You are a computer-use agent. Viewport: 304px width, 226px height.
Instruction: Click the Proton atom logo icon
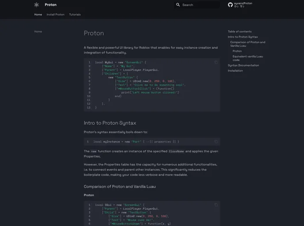(37, 5)
